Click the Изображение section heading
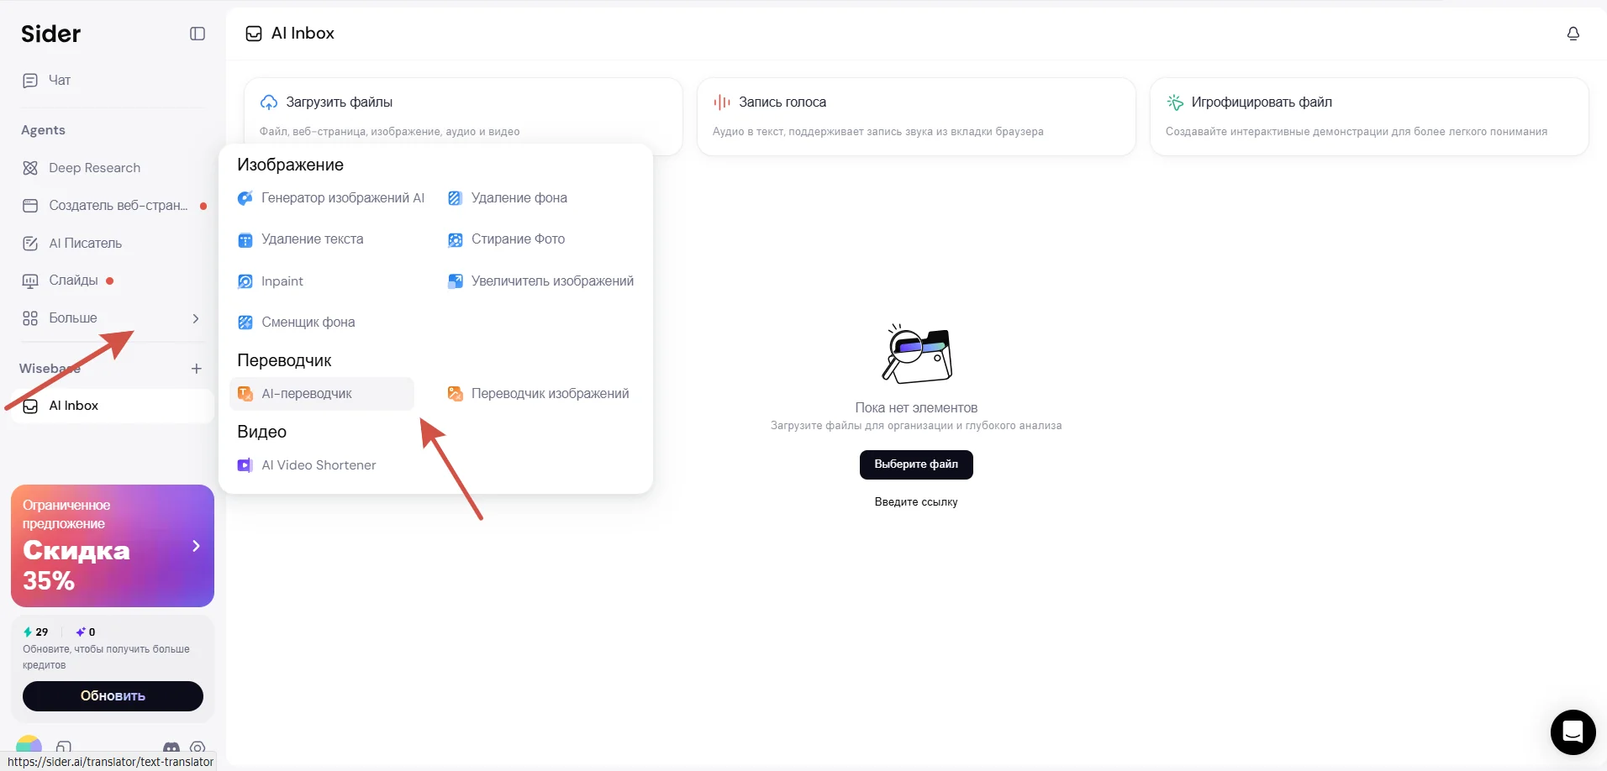Screen dimensions: 1607x771 [290, 165]
